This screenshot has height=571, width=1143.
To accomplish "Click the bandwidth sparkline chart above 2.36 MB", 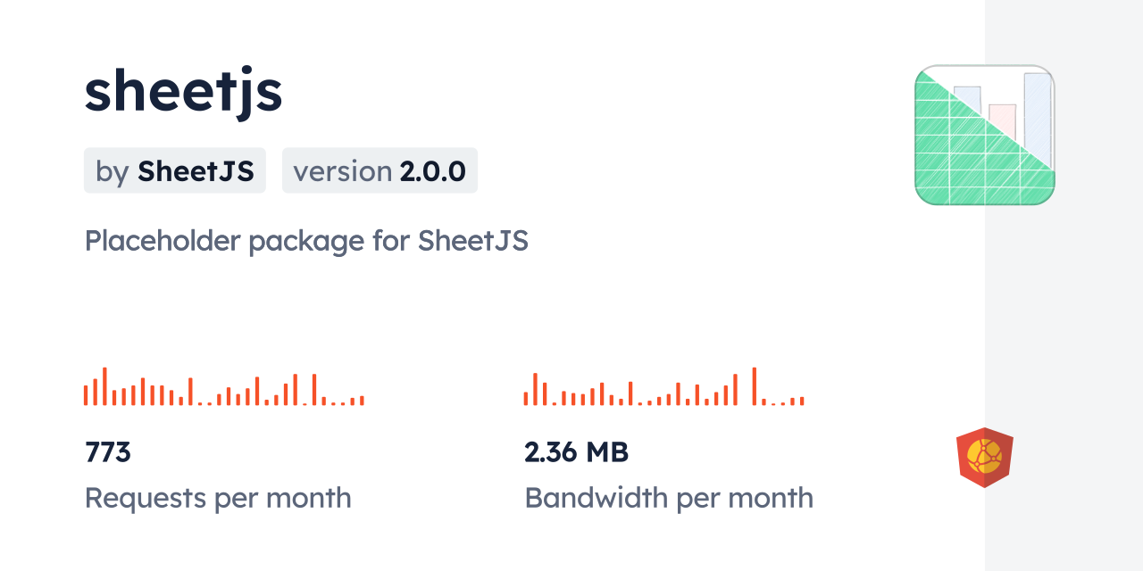I will click(663, 387).
